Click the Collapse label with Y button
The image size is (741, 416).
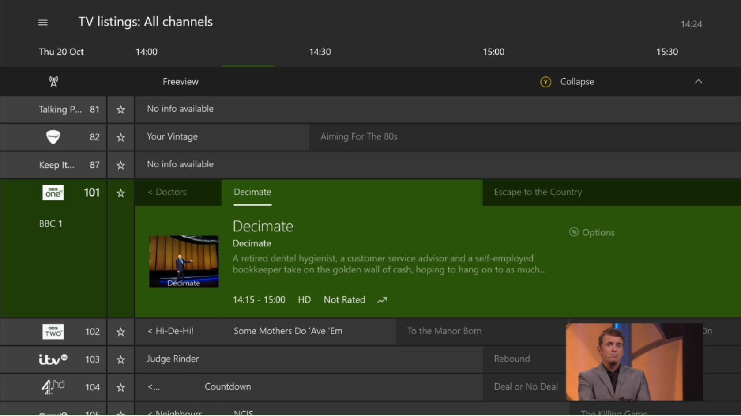(x=576, y=82)
